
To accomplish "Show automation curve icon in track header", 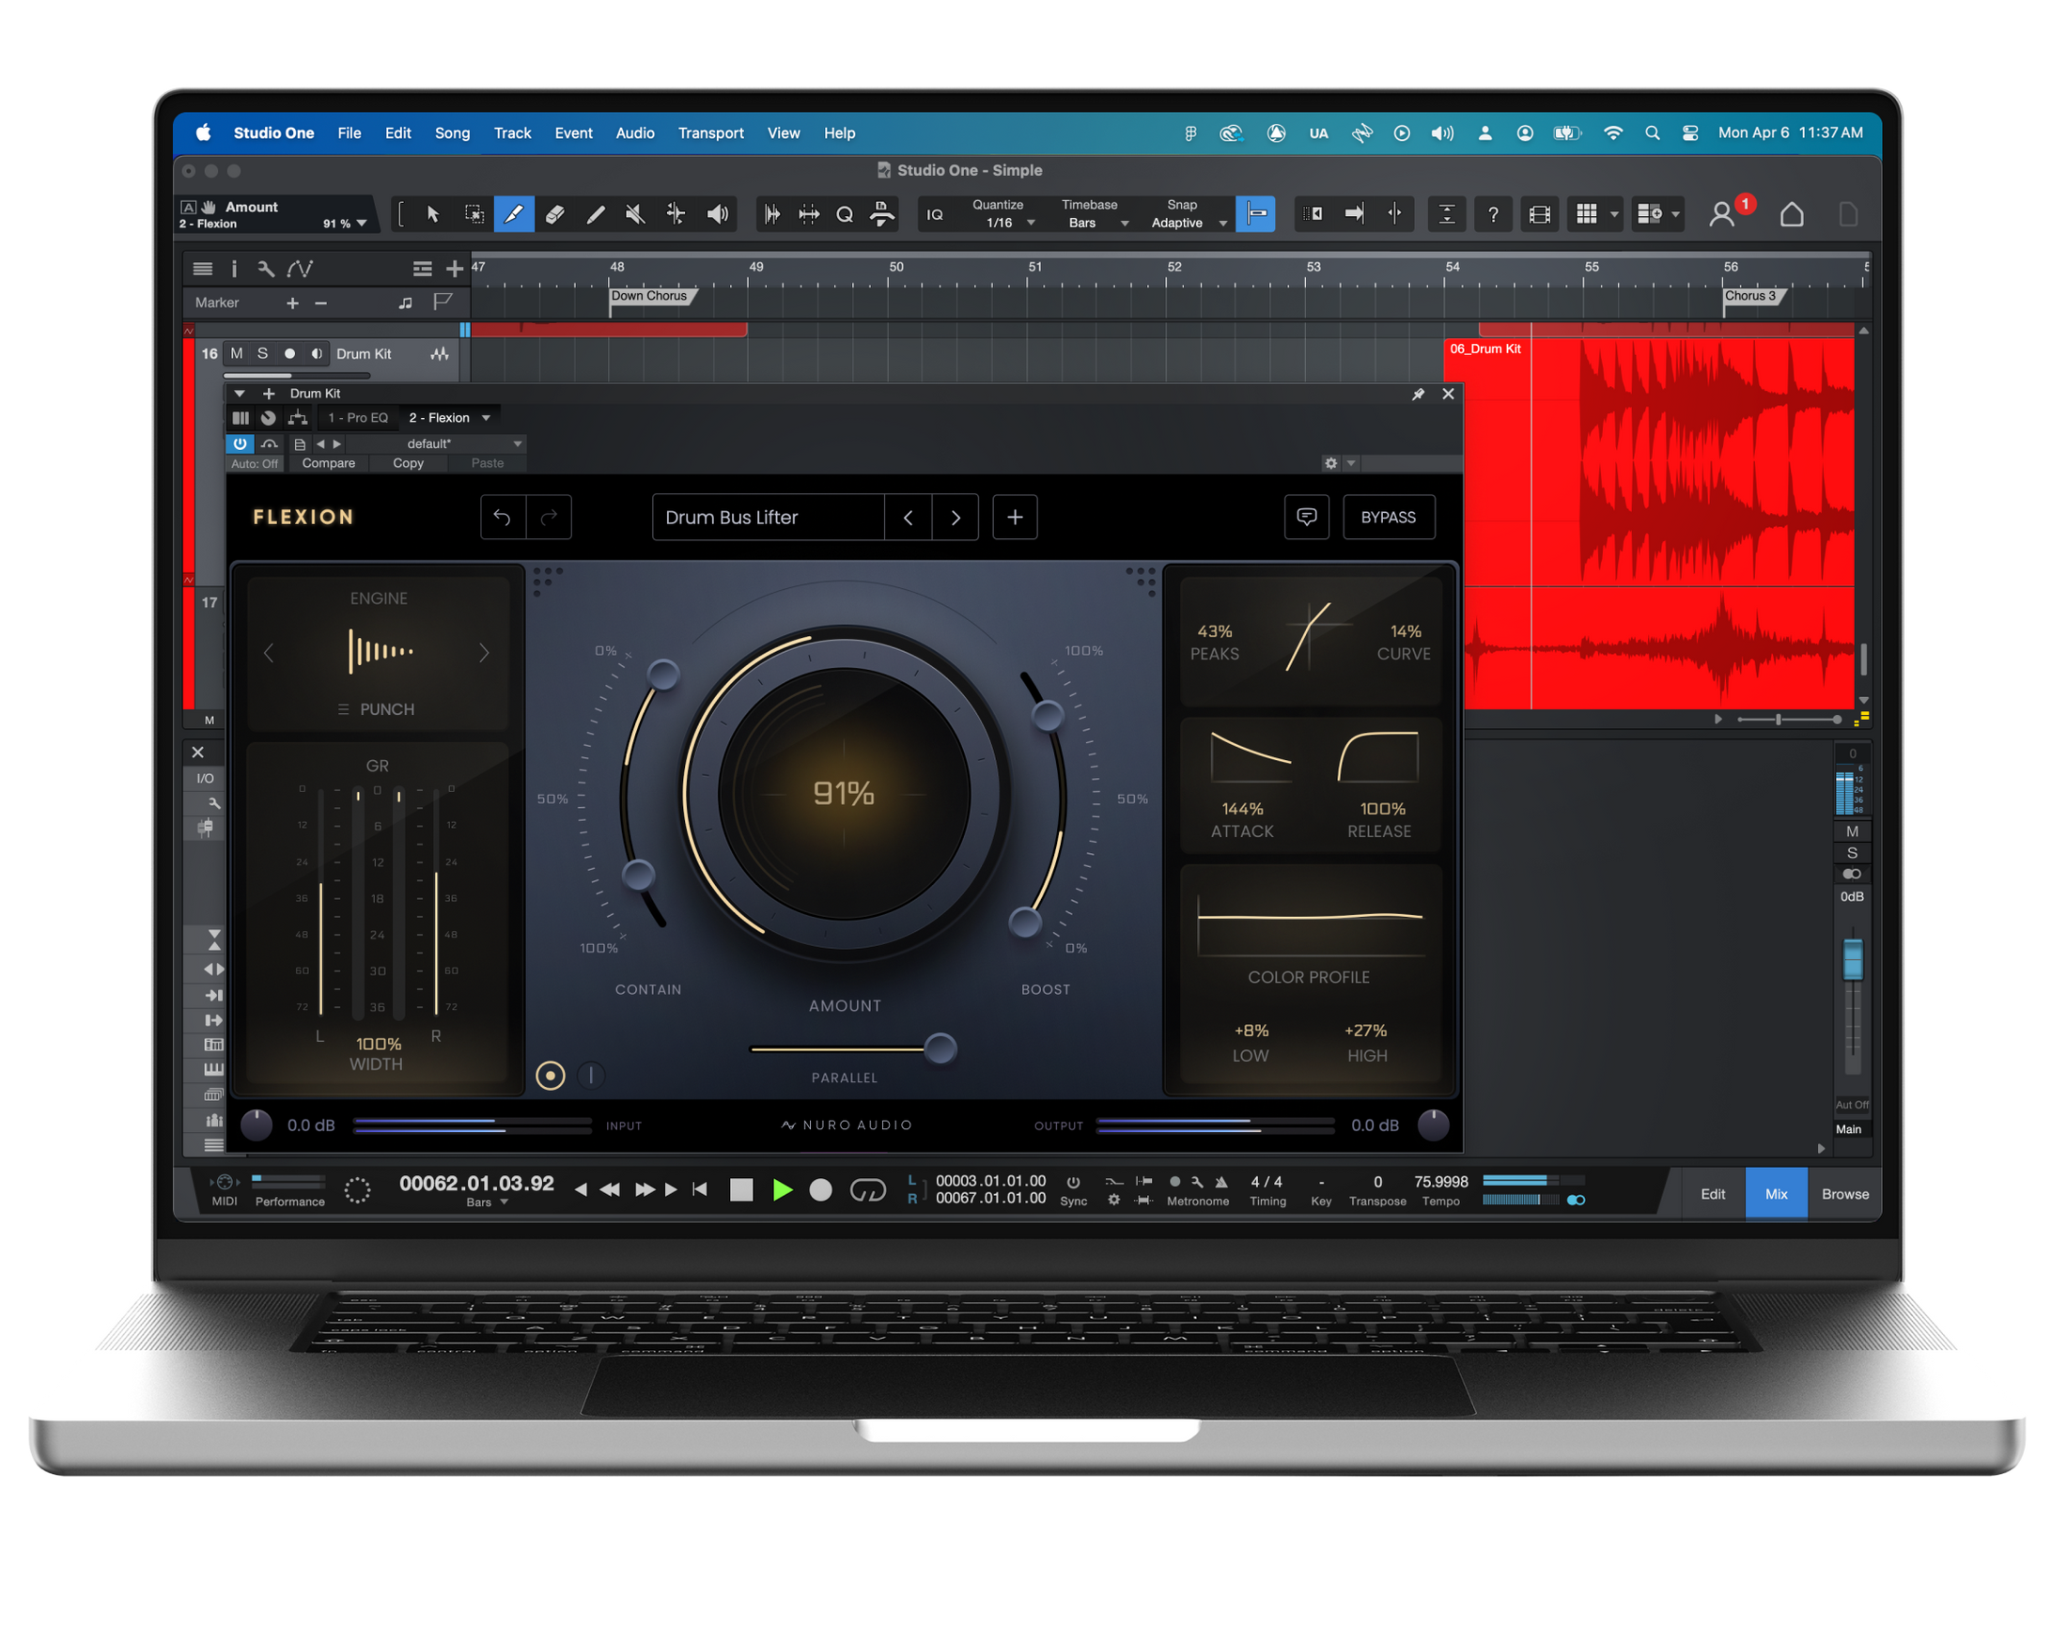I will pos(300,269).
